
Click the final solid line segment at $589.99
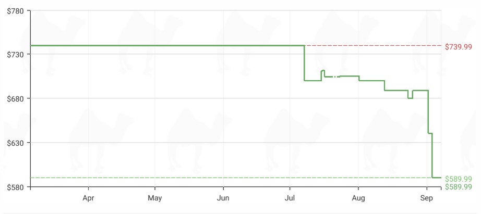coord(437,178)
